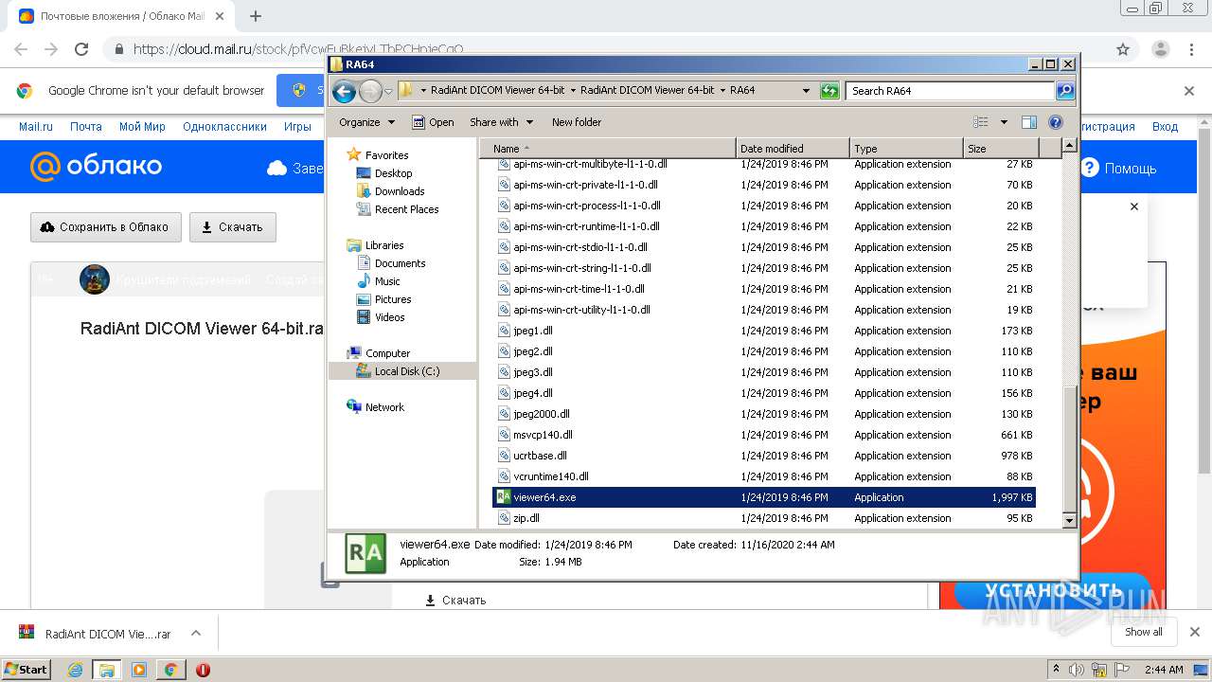1212x682 pixels.
Task: Click the green refresh button beside address bar
Action: point(829,91)
